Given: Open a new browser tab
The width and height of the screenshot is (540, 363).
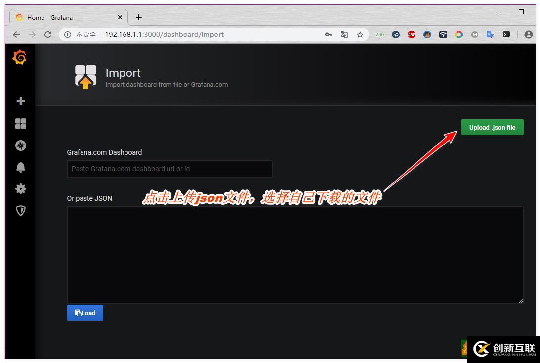Looking at the screenshot, I should click(x=139, y=17).
